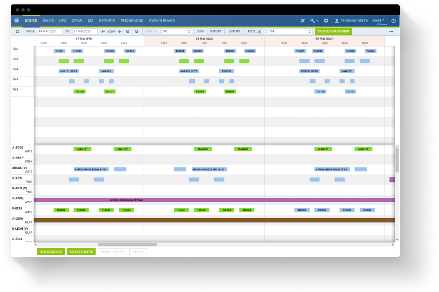Switch to the OPS tab
Image resolution: width=439 pixels, height=292 pixels.
point(62,21)
